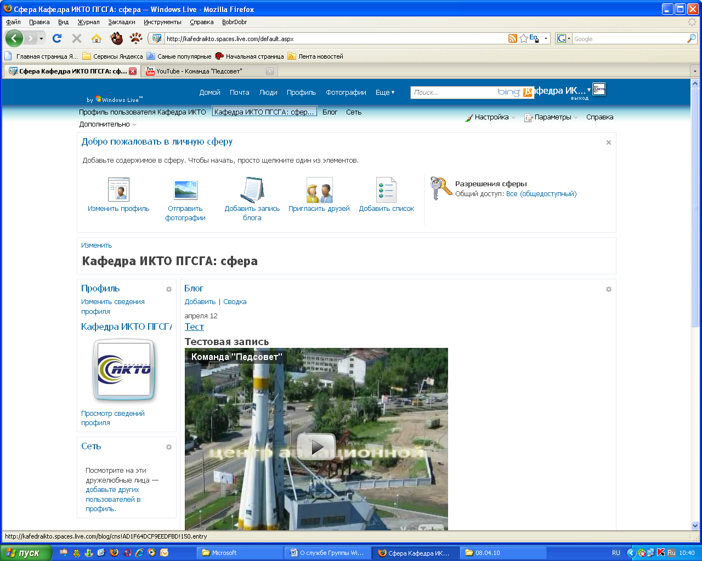The image size is (702, 561).
Task: Click the Изменить профиль icon
Action: tap(118, 190)
